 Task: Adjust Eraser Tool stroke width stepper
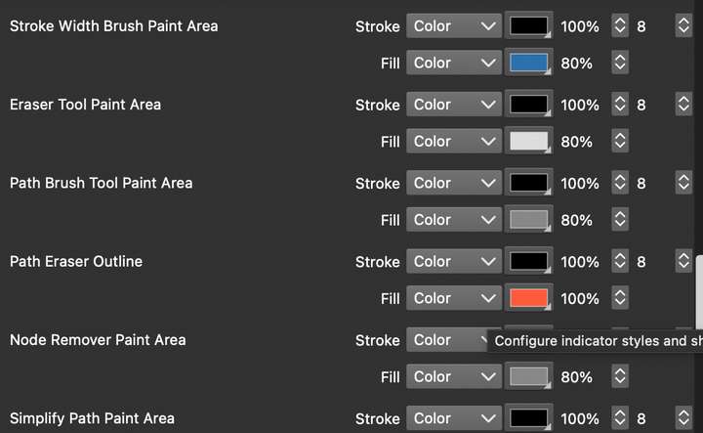pos(683,105)
